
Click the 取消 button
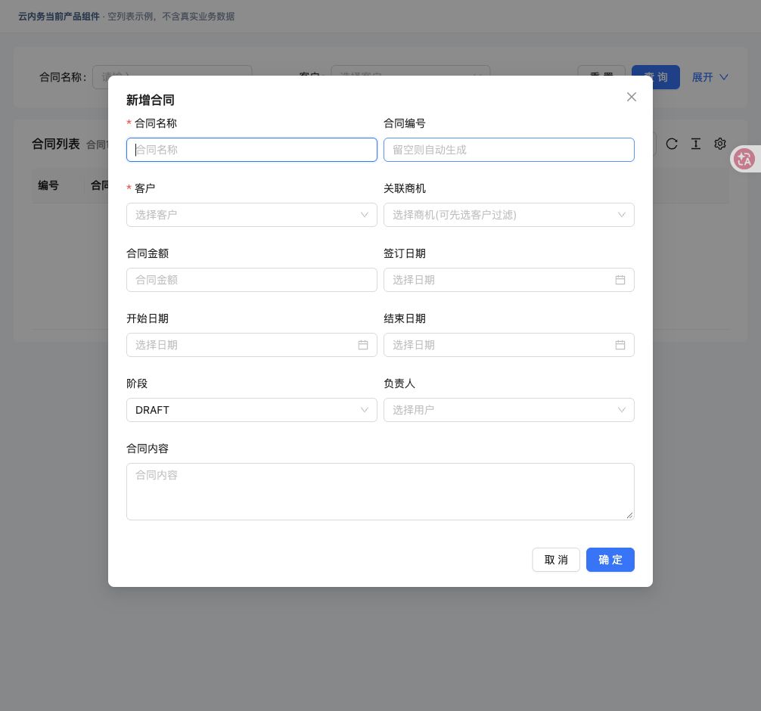556,560
